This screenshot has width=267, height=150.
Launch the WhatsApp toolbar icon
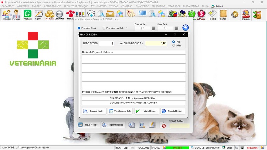point(28,15)
